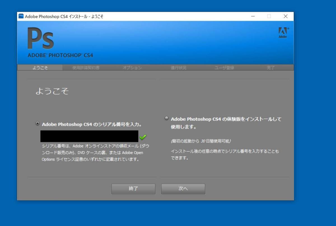Click the オプション step tab

(132, 68)
